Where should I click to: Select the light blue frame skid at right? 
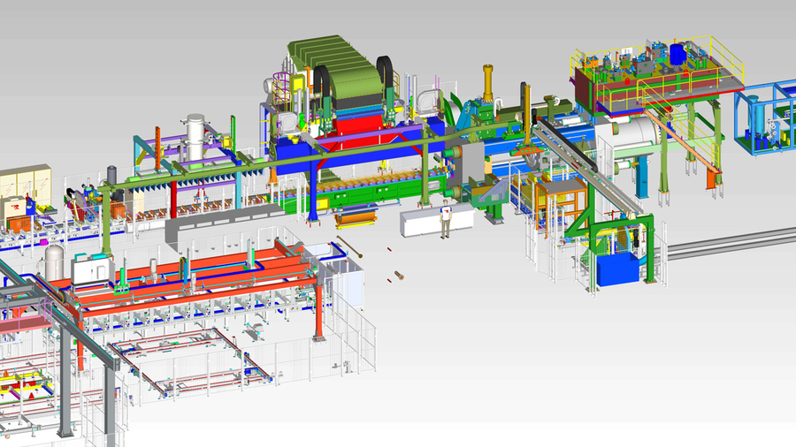768,119
